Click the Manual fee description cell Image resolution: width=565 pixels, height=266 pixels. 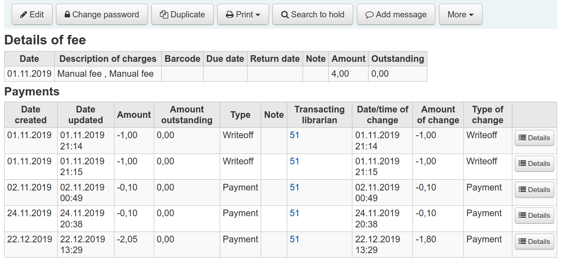click(106, 74)
